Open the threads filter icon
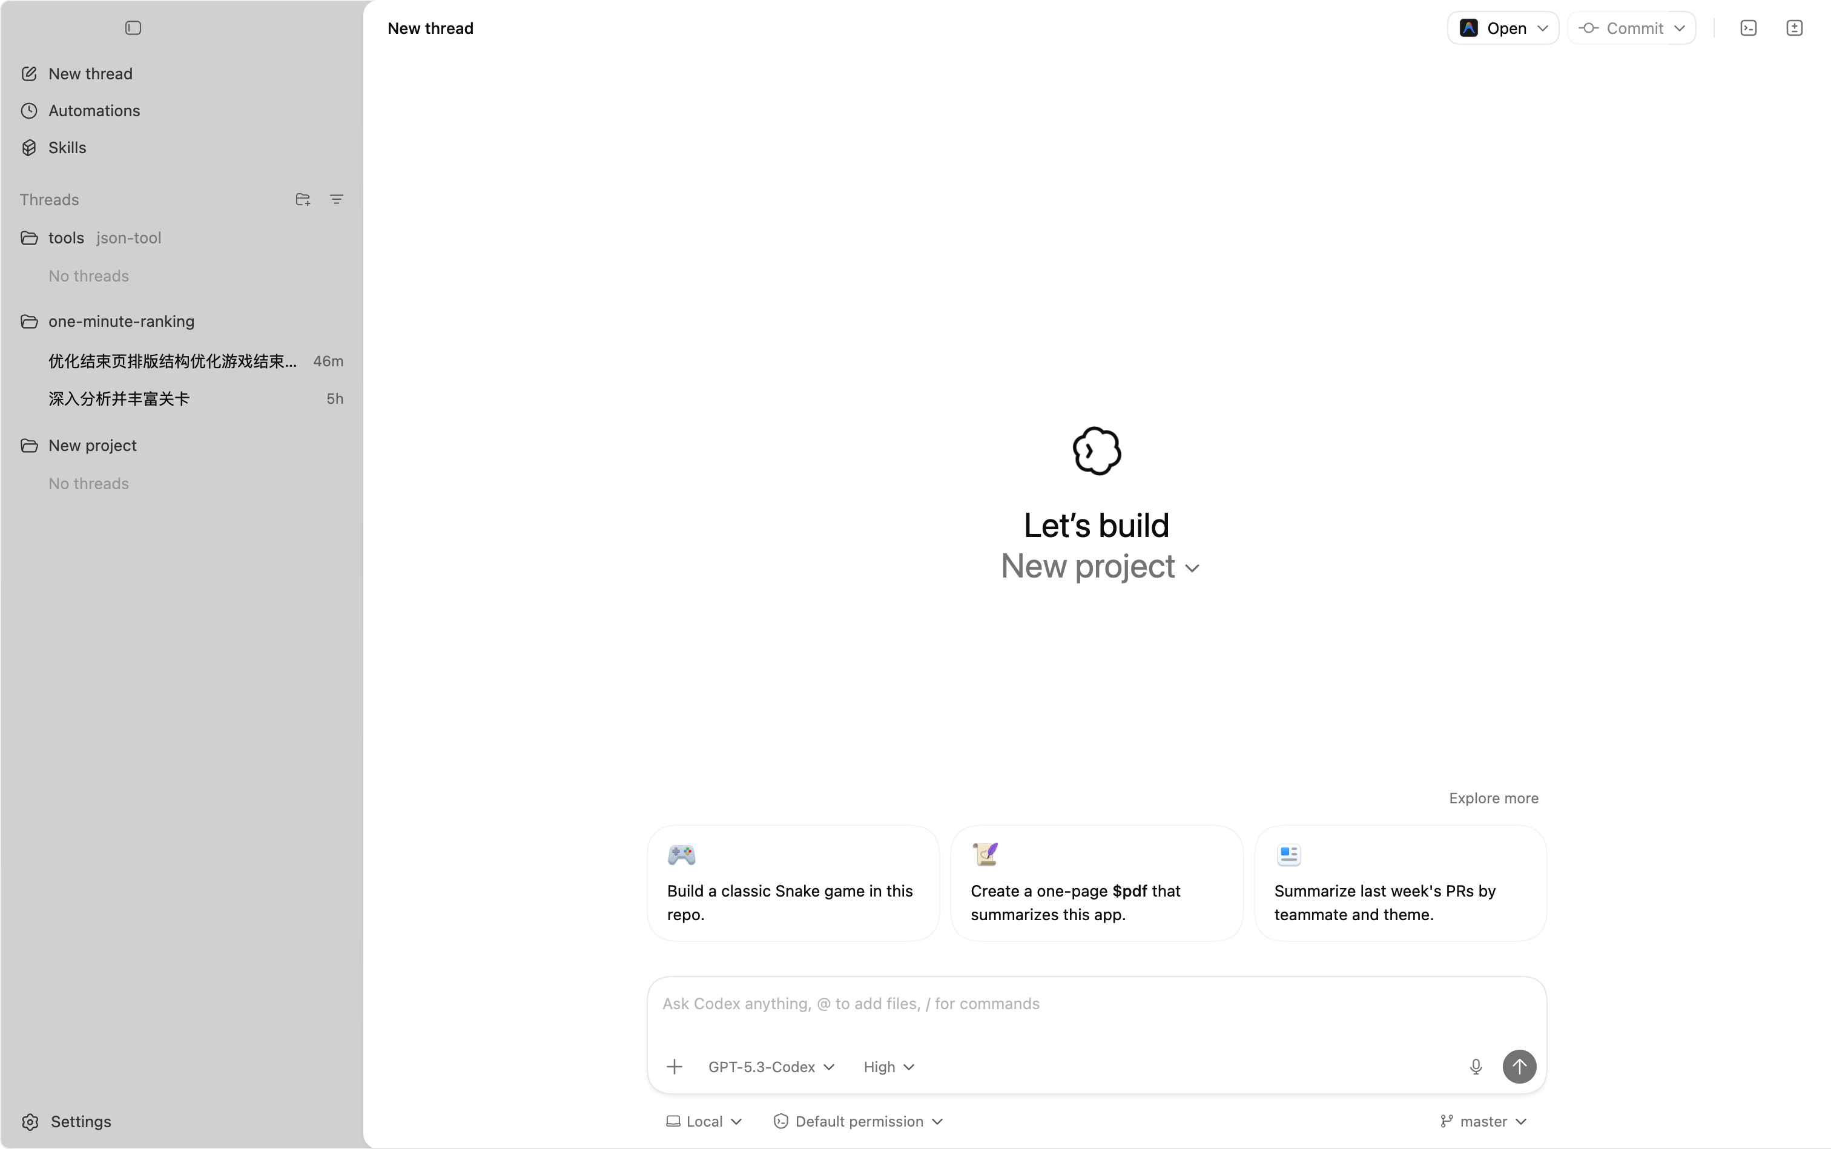This screenshot has width=1831, height=1149. 336,199
